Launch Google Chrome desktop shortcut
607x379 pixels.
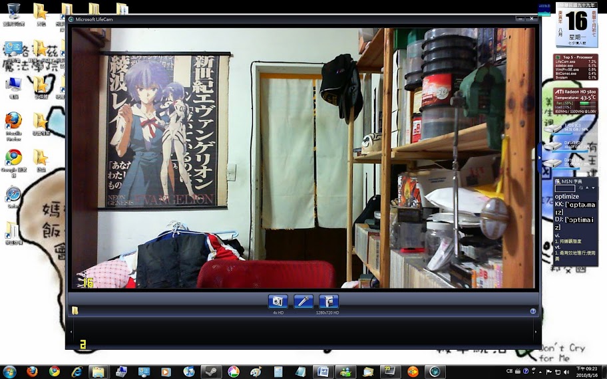13,163
